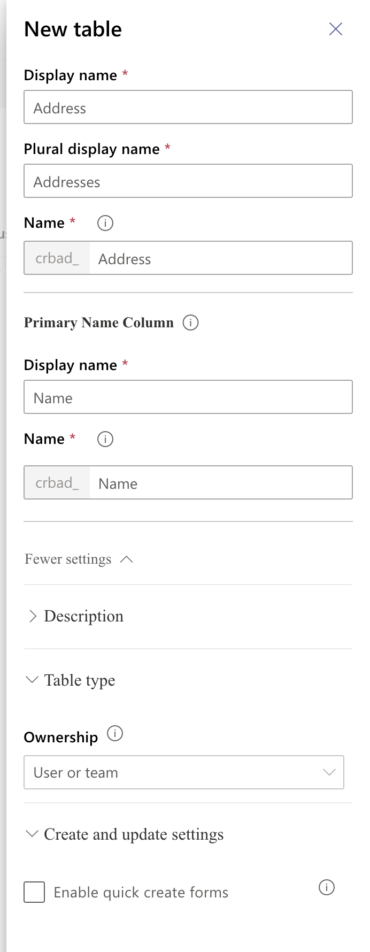Click info icon beside primary column Name
370x952 pixels.
pyautogui.click(x=105, y=439)
